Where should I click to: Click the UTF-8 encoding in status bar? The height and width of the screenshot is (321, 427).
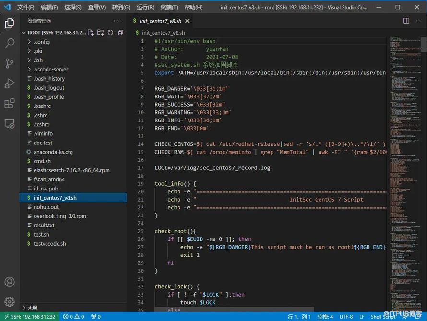[346, 317]
